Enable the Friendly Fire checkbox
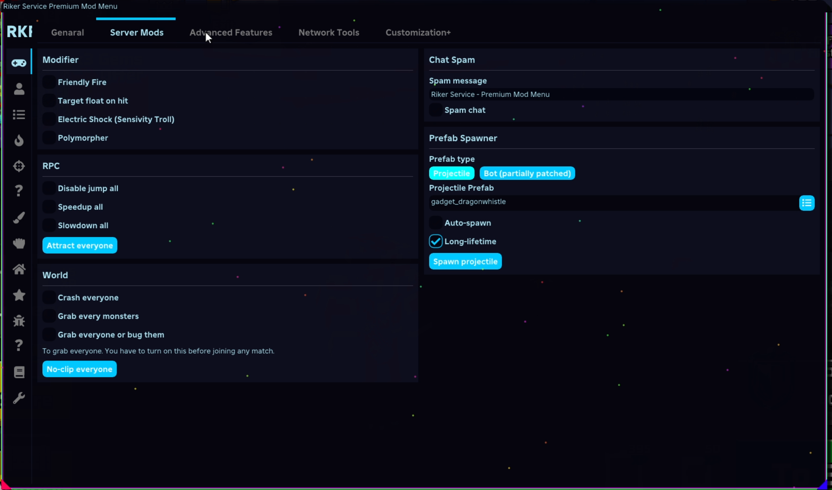Screen dimensions: 832x490 tap(49, 82)
